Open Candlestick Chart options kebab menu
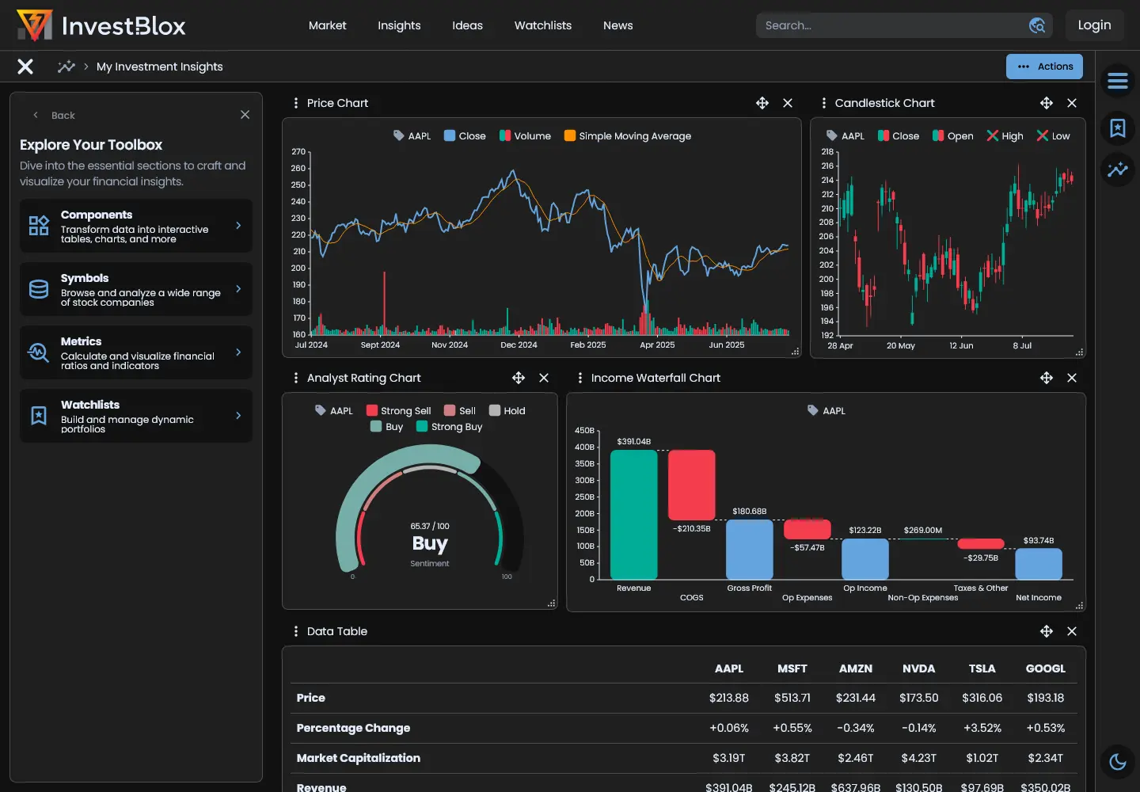This screenshot has width=1140, height=792. (824, 103)
